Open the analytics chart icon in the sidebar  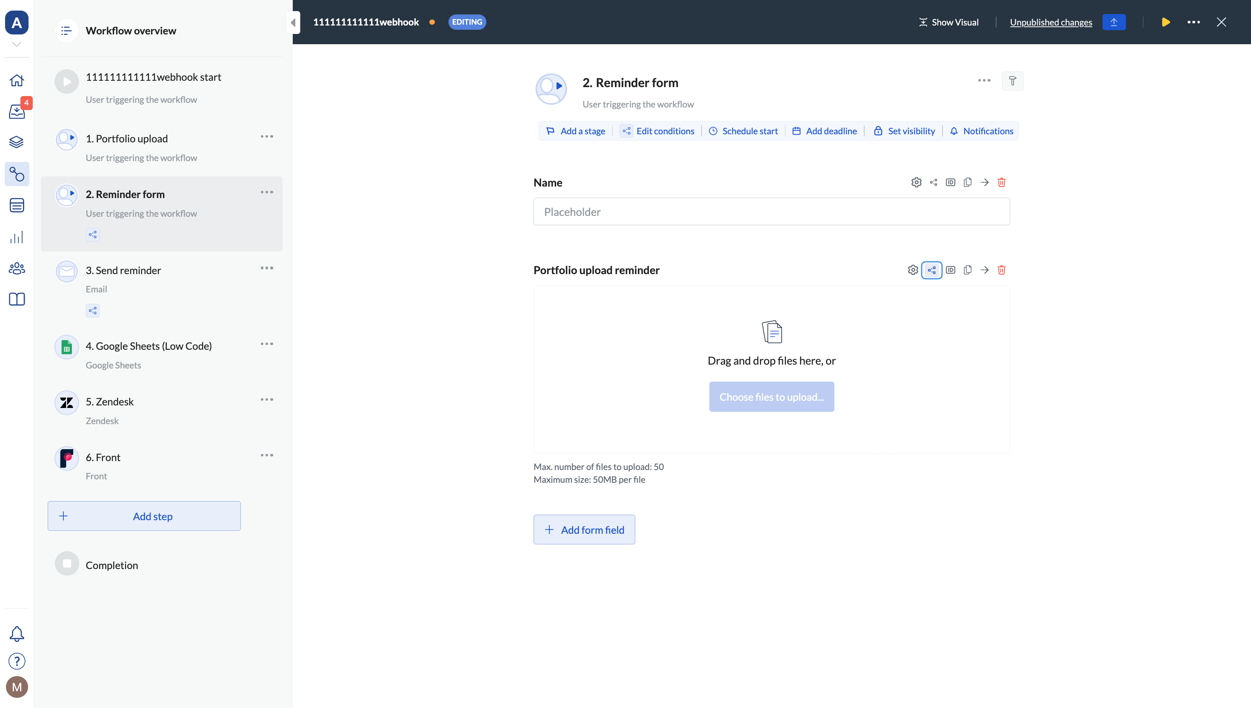tap(17, 237)
